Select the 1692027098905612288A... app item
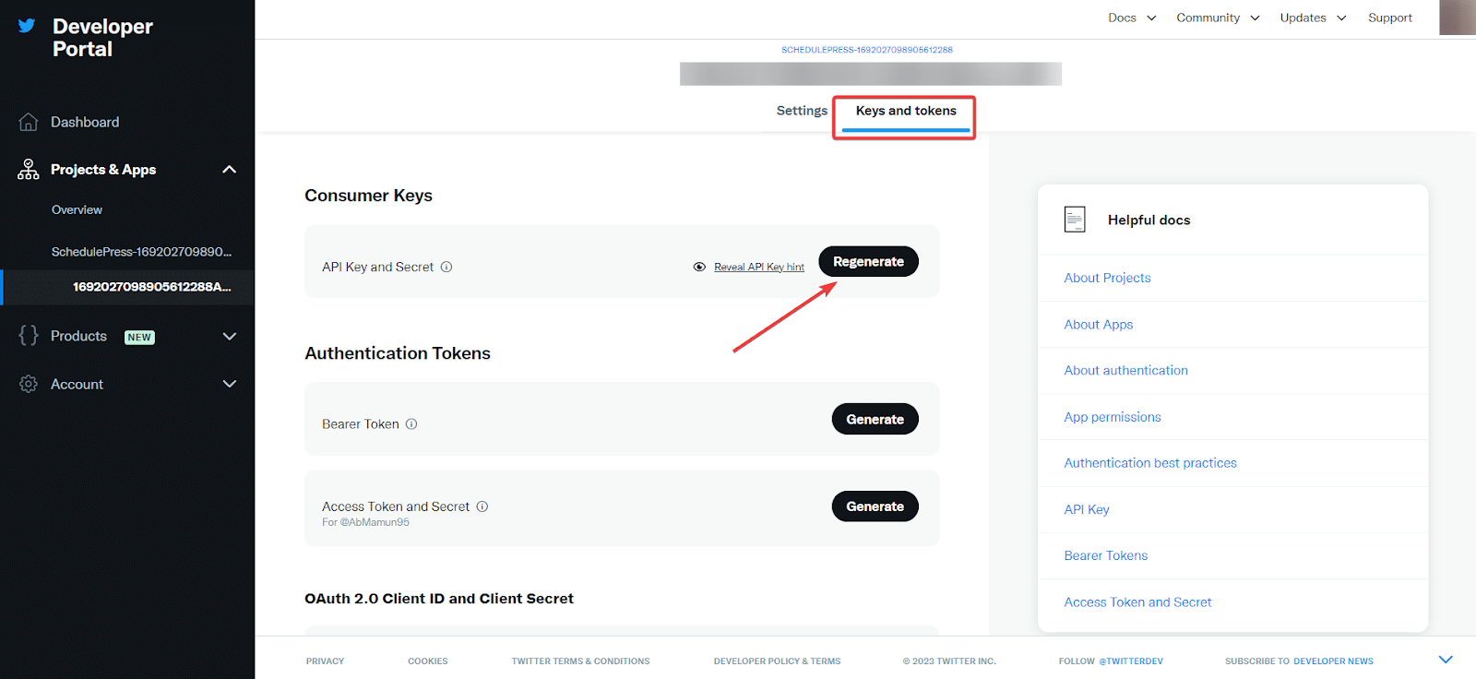1476x679 pixels. [152, 287]
